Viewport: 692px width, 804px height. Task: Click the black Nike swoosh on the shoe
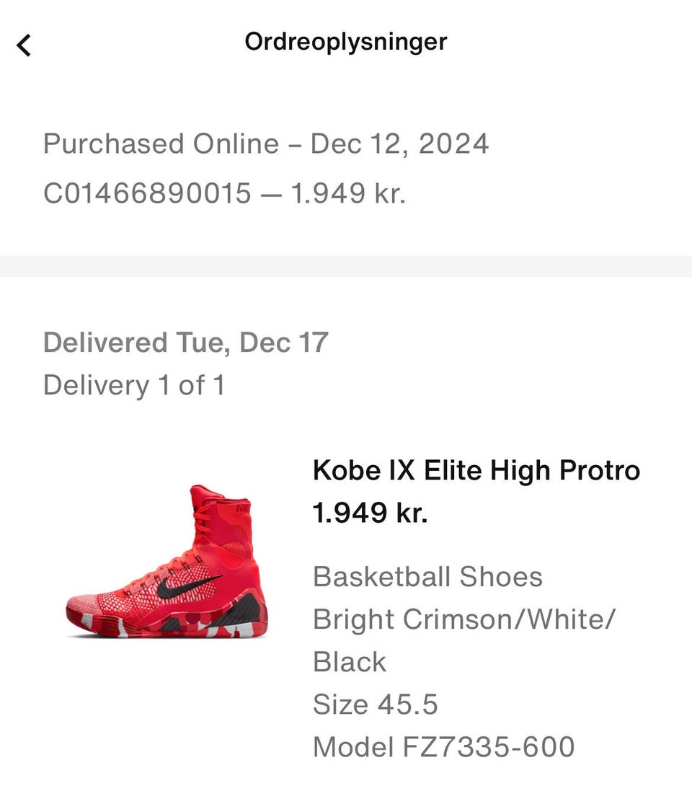tap(187, 586)
